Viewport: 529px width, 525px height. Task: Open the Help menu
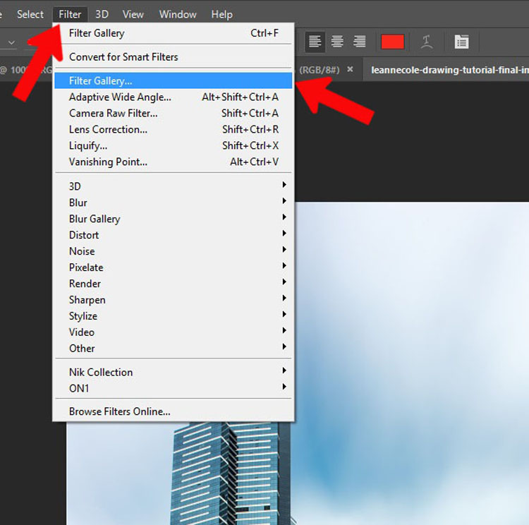click(221, 14)
